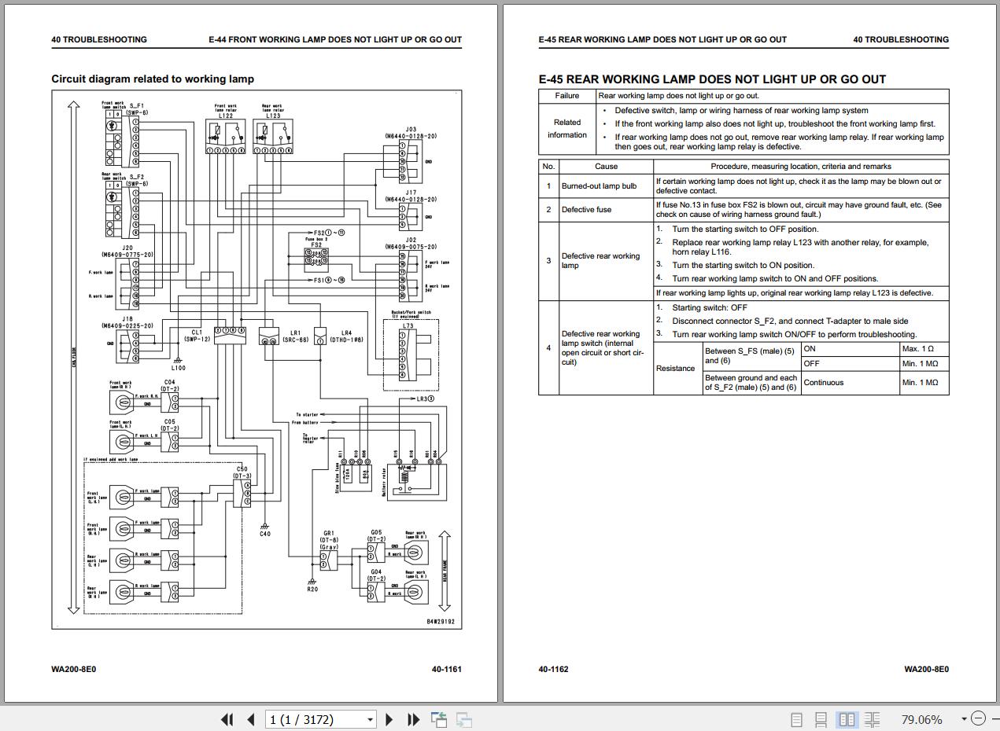Click the circuit diagram on left page

(256, 359)
